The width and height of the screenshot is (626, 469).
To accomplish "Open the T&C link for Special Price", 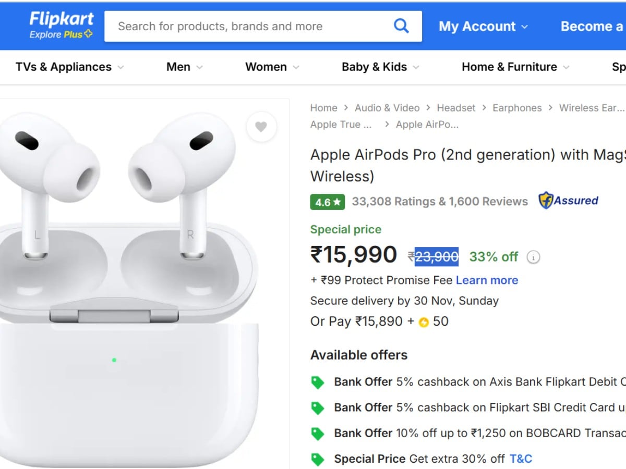I will [521, 459].
